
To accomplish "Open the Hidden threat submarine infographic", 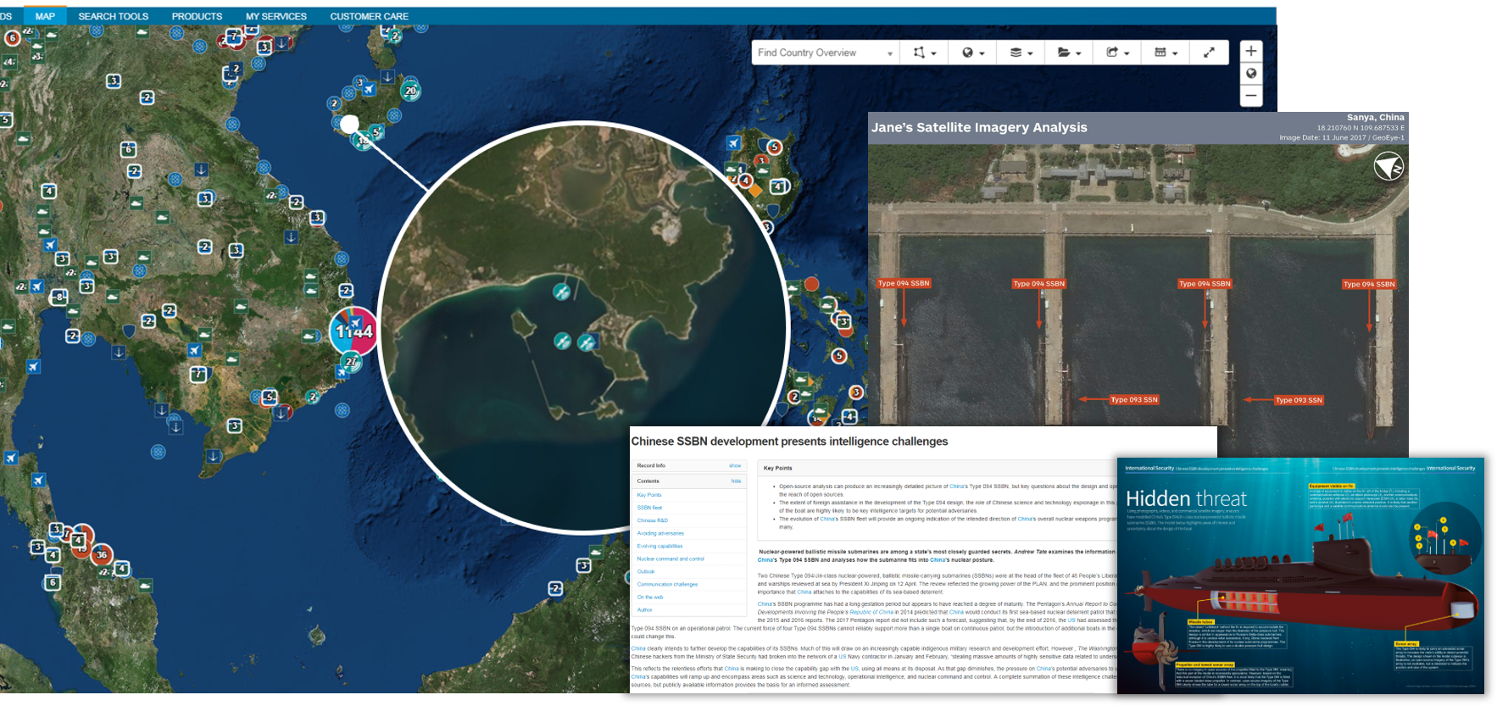I will pos(1300,576).
